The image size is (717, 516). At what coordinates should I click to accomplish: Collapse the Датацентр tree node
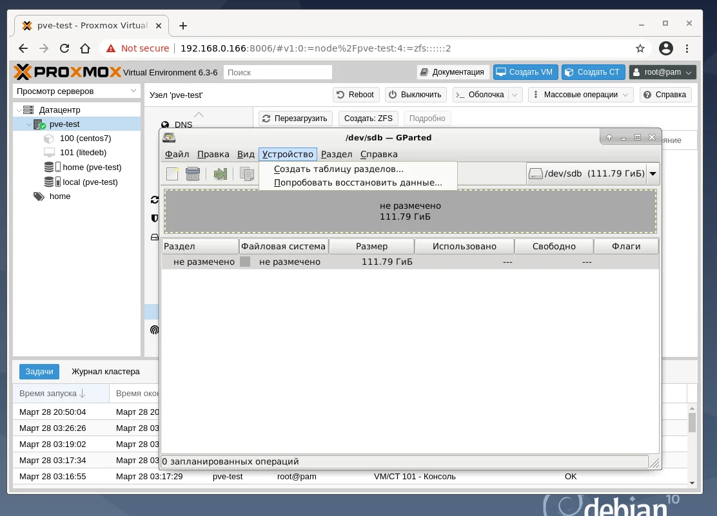pyautogui.click(x=19, y=110)
